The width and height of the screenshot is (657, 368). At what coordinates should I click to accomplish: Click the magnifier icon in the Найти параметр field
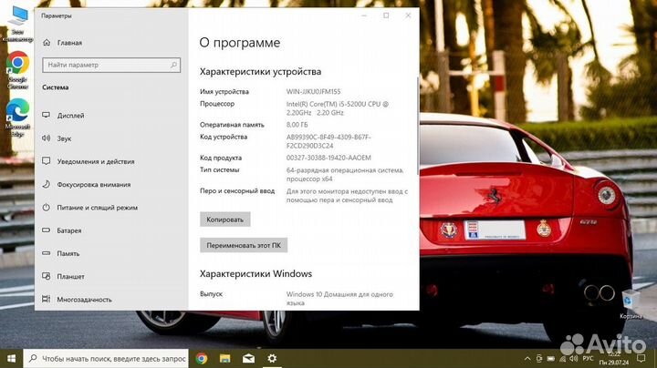click(173, 65)
